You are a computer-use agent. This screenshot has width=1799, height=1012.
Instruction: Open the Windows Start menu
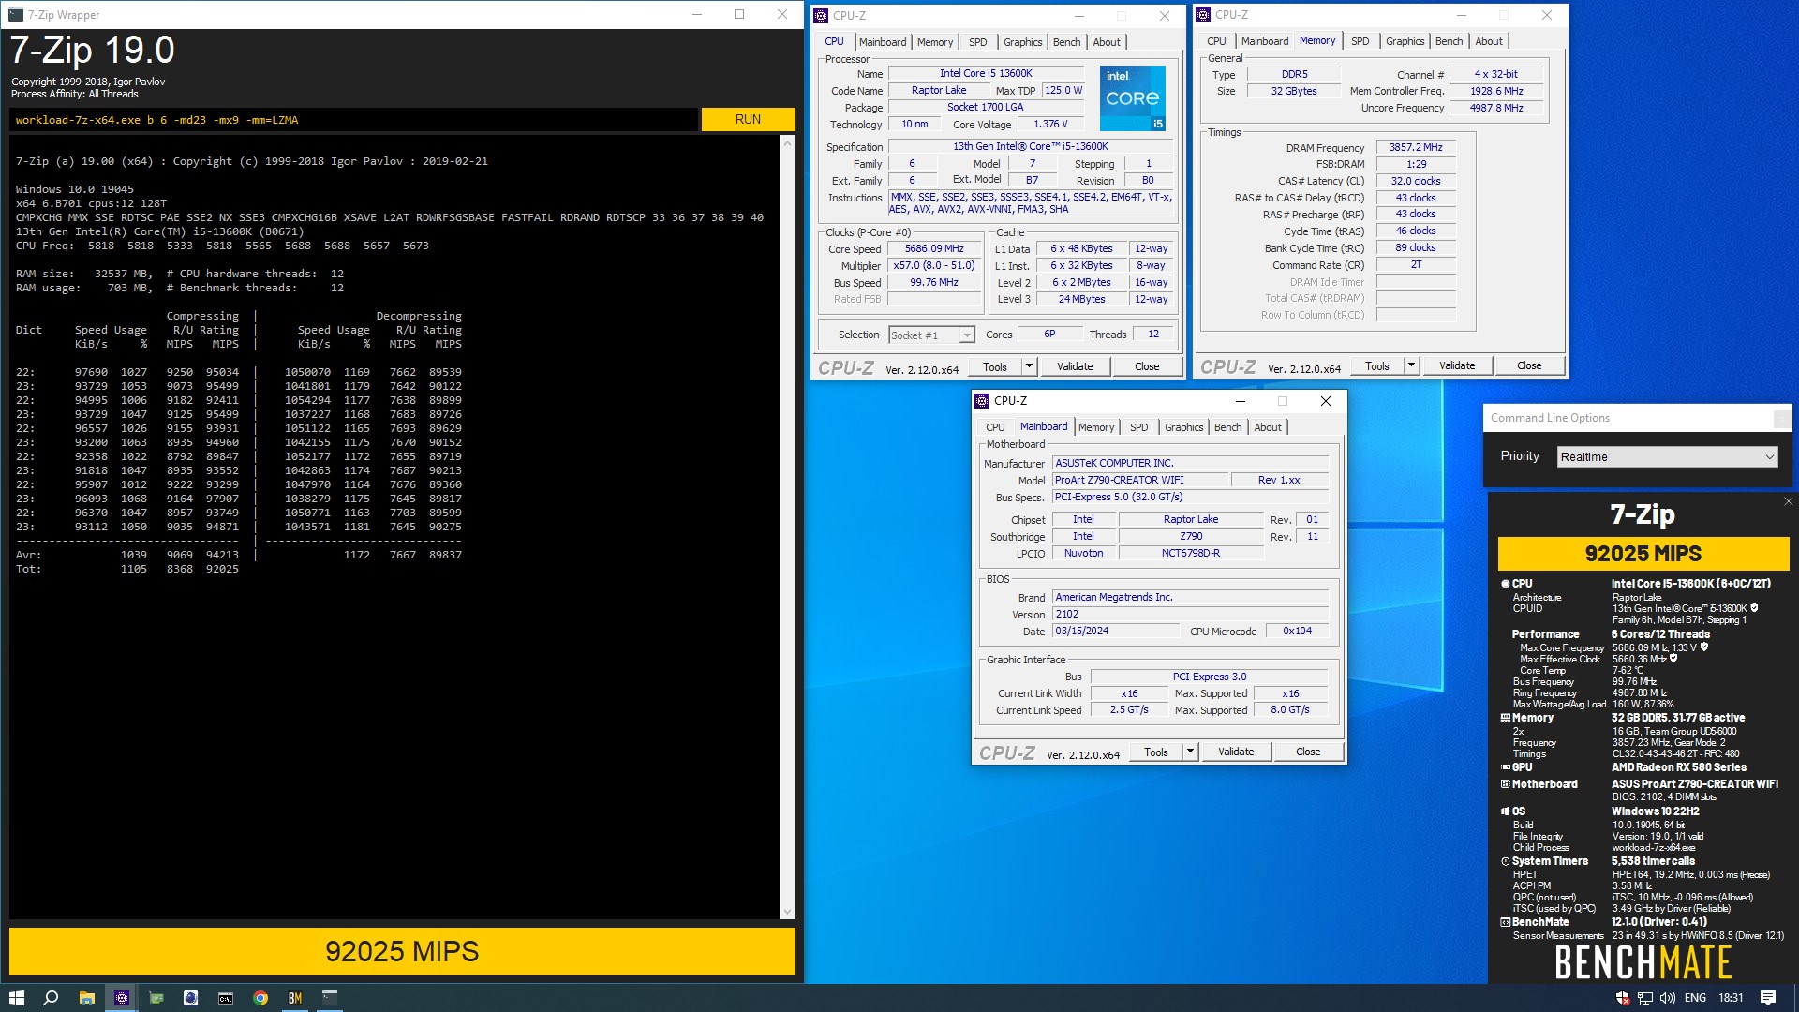(x=16, y=998)
